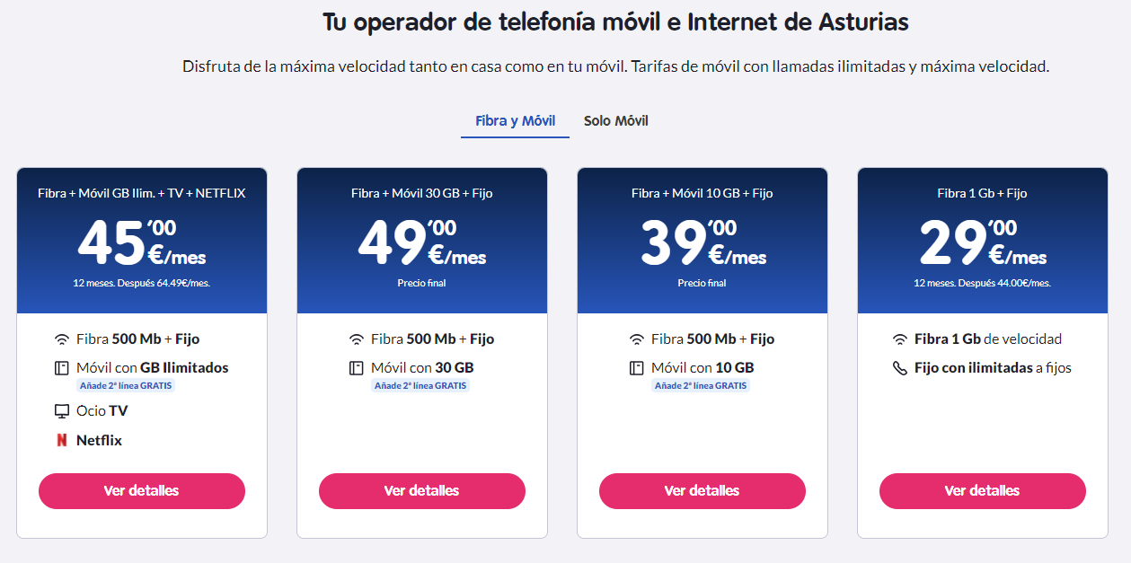The image size is (1131, 563).
Task: Open details for the Fibra 1 Gb plan
Action: [x=982, y=490]
